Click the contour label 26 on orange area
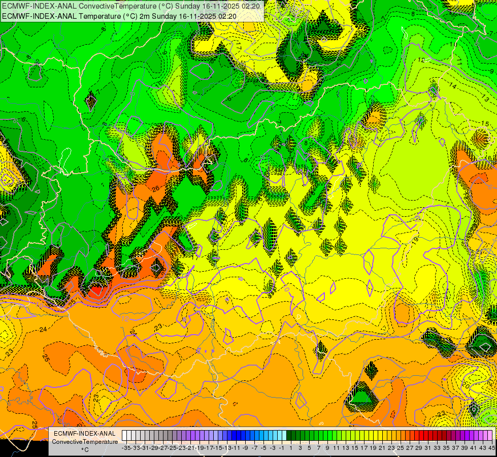The image size is (497, 457). (x=156, y=189)
